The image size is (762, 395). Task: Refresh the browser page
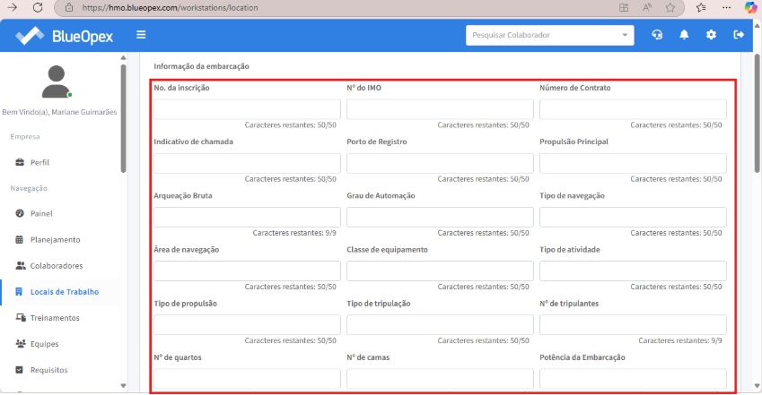[x=38, y=8]
